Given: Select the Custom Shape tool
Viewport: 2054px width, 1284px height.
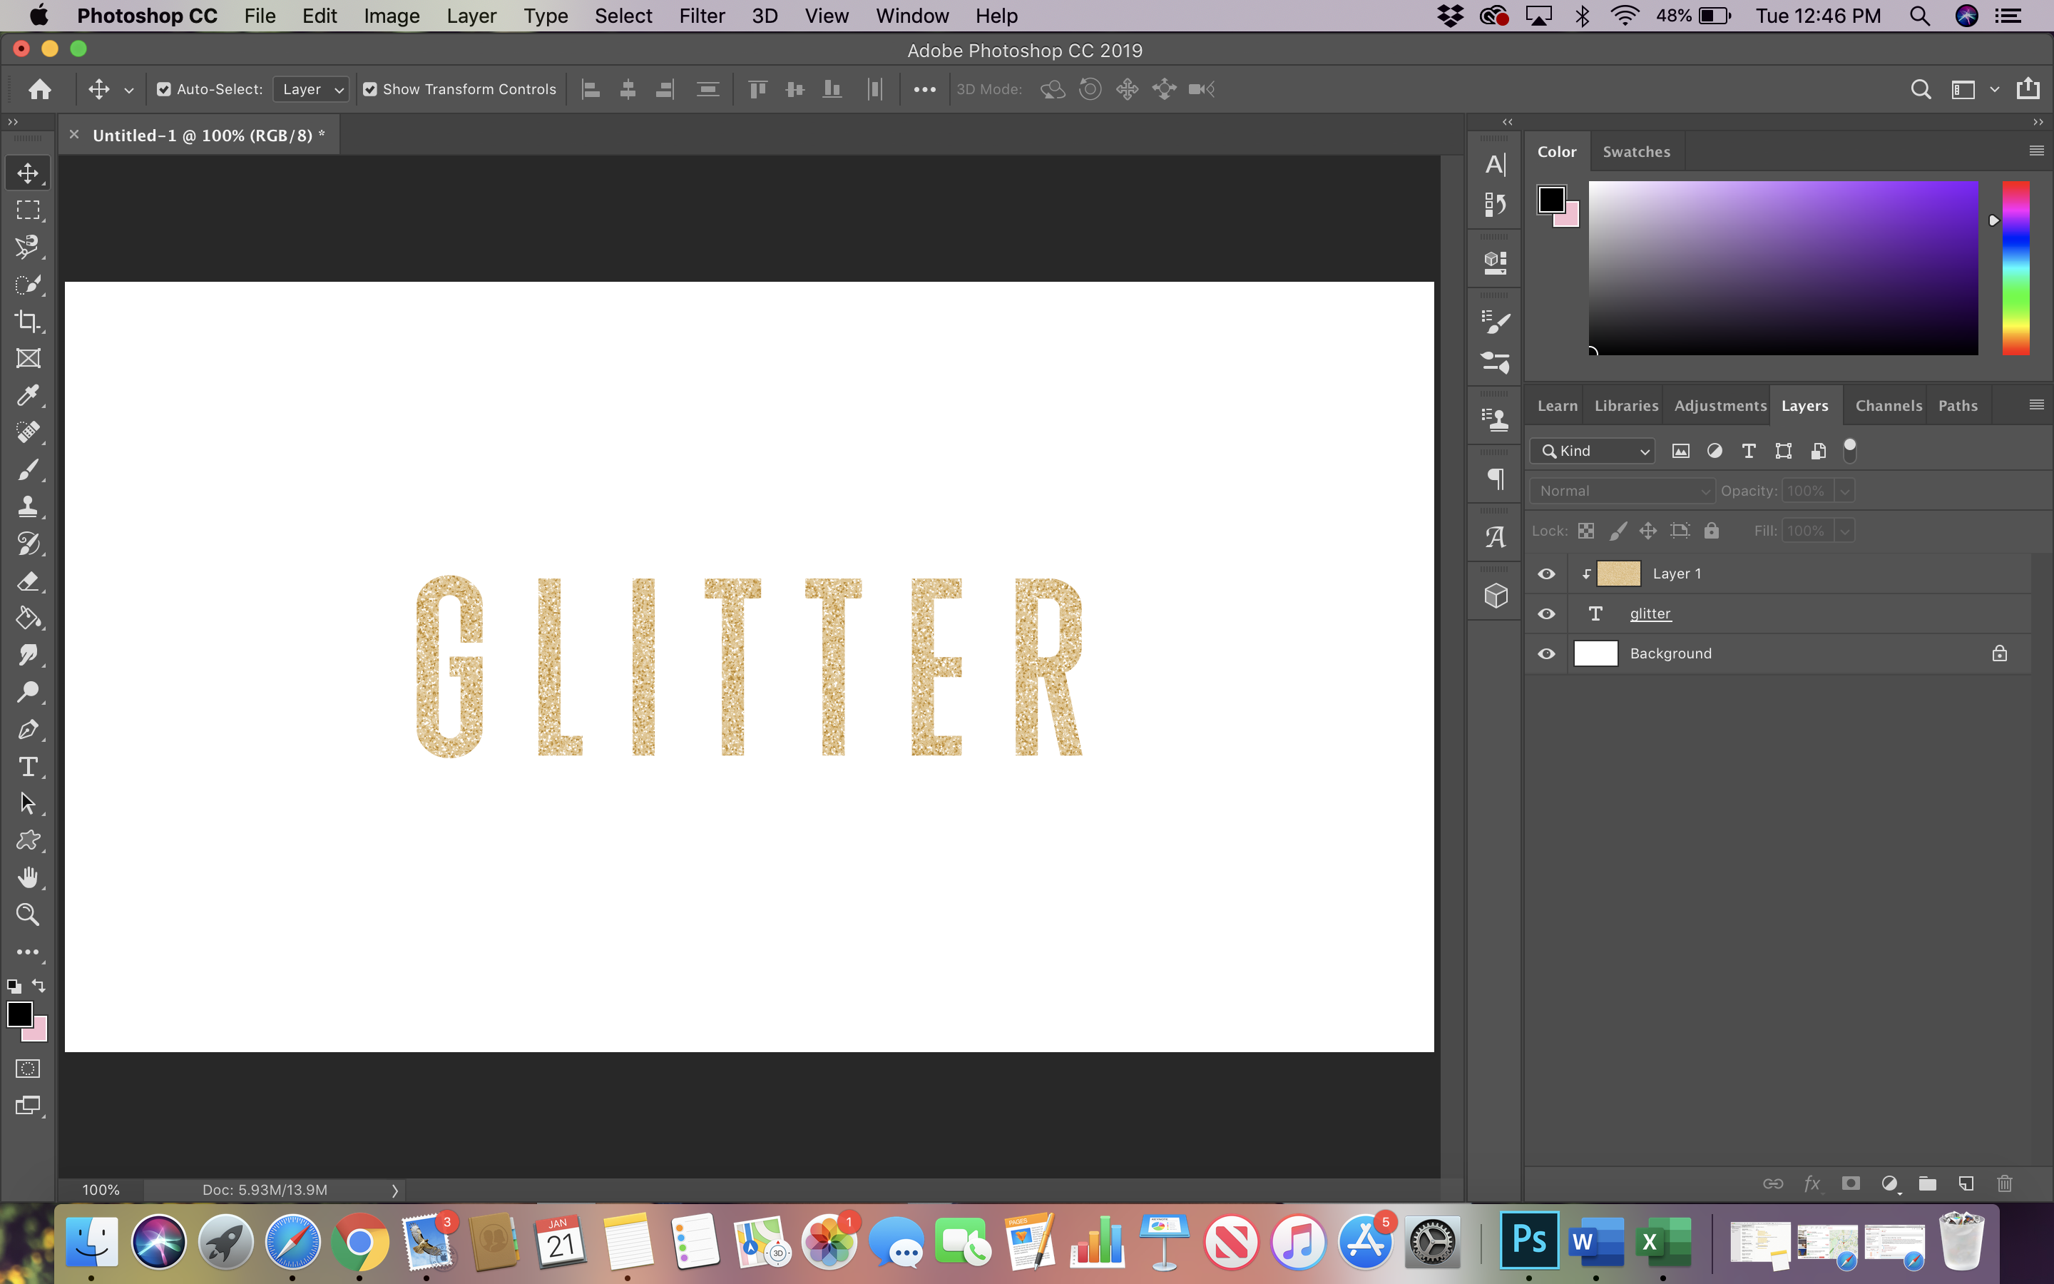Looking at the screenshot, I should tap(28, 841).
